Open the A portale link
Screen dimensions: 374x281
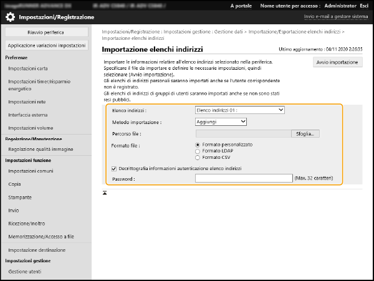[241, 6]
